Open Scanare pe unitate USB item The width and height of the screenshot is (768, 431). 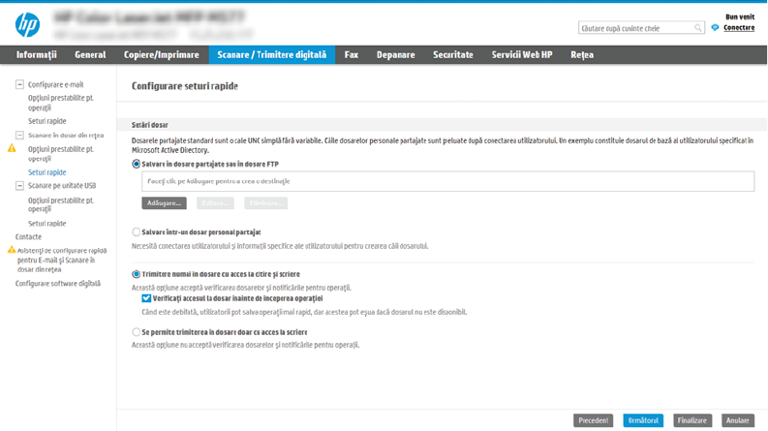62,186
